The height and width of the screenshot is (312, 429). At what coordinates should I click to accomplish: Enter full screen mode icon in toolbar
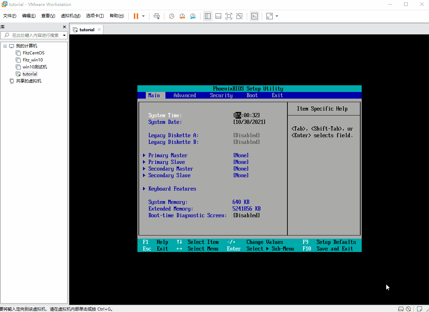pyautogui.click(x=229, y=16)
